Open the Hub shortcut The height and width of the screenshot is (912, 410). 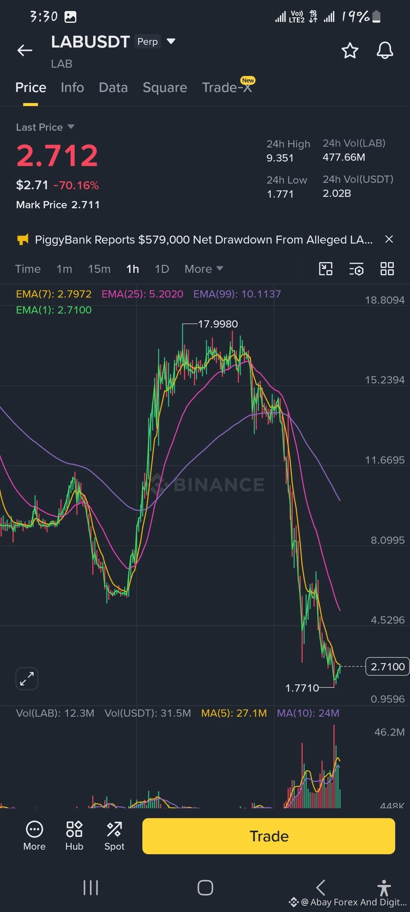pos(74,836)
